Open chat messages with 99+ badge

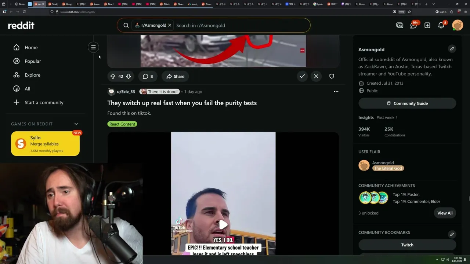pyautogui.click(x=414, y=25)
